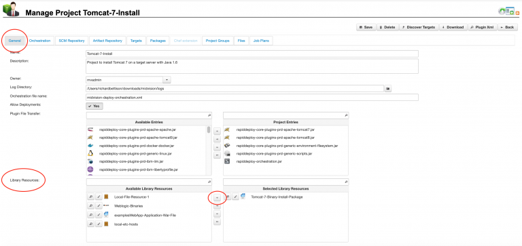Click the Linux penguin icon in Available Entries
Screen dimensions: 522x246
pos(90,153)
